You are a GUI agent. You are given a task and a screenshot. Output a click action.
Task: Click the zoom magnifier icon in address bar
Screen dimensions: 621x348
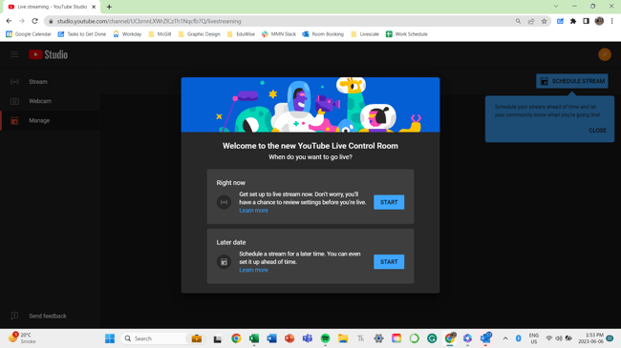(x=518, y=21)
